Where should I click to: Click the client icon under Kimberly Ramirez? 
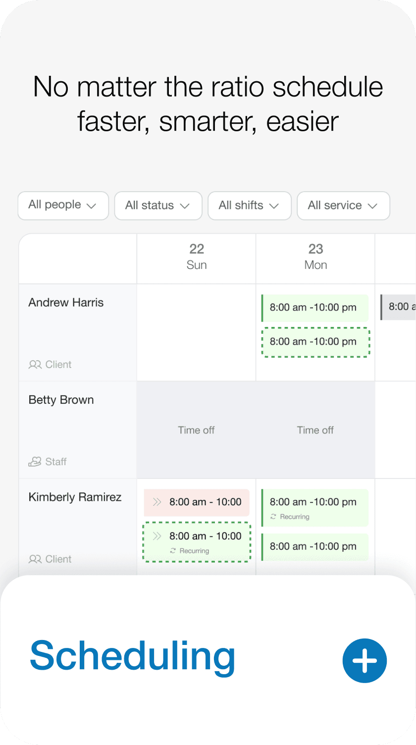pyautogui.click(x=35, y=559)
